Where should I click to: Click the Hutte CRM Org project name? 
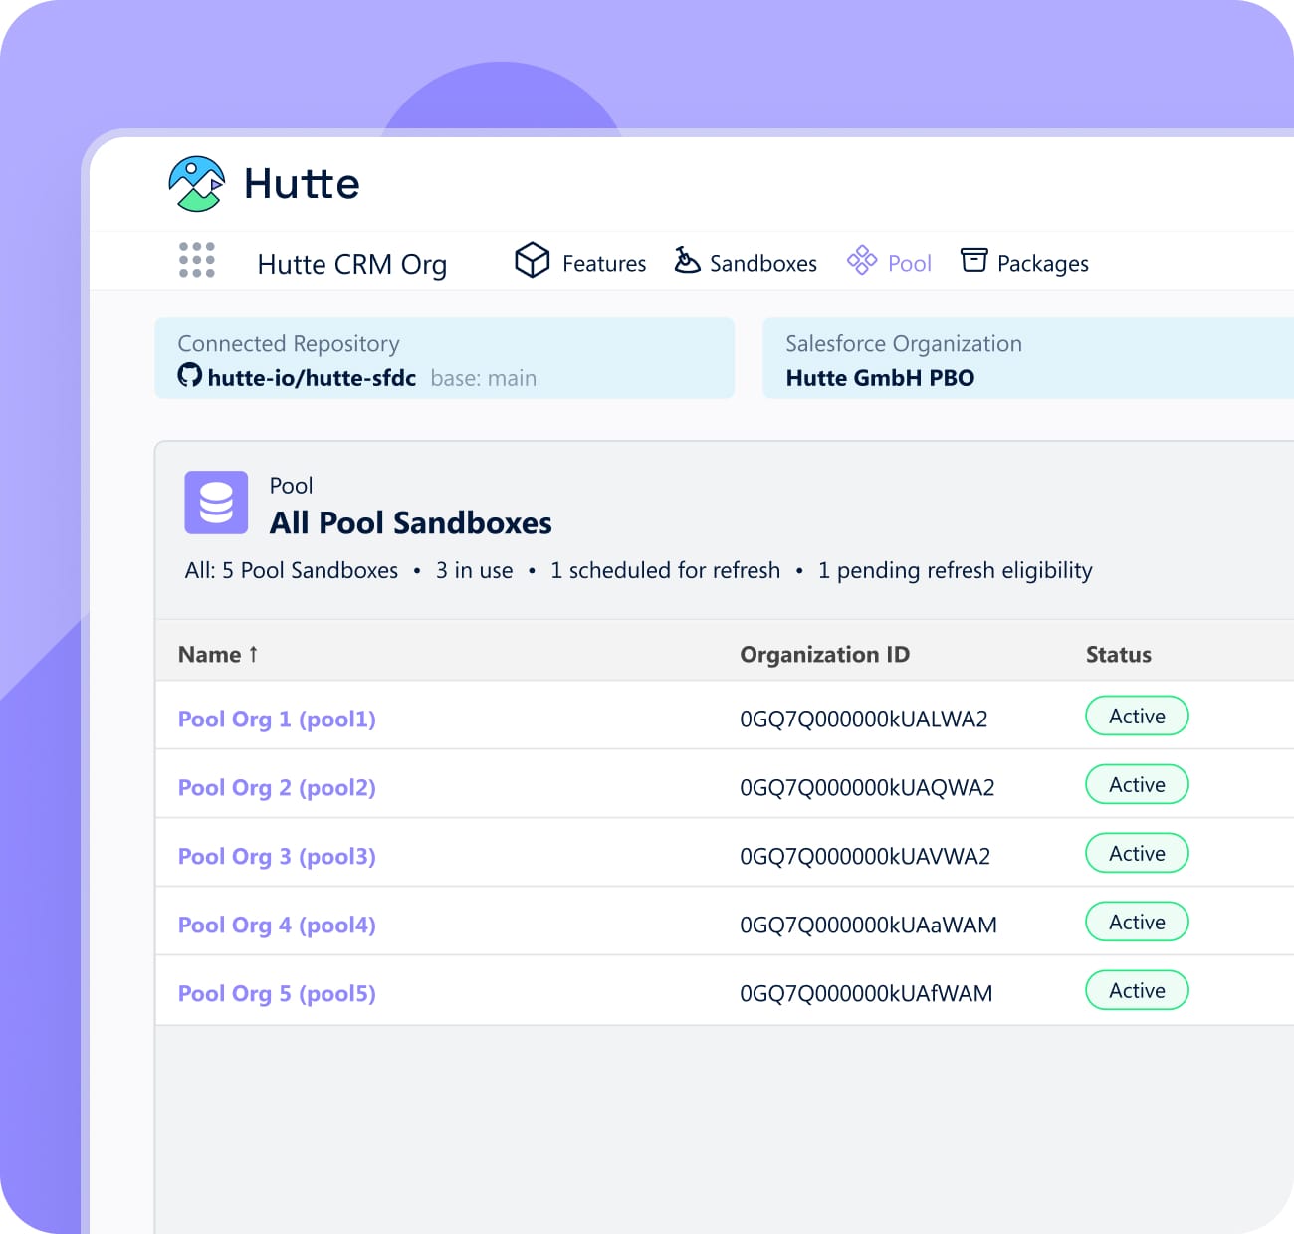pyautogui.click(x=351, y=265)
